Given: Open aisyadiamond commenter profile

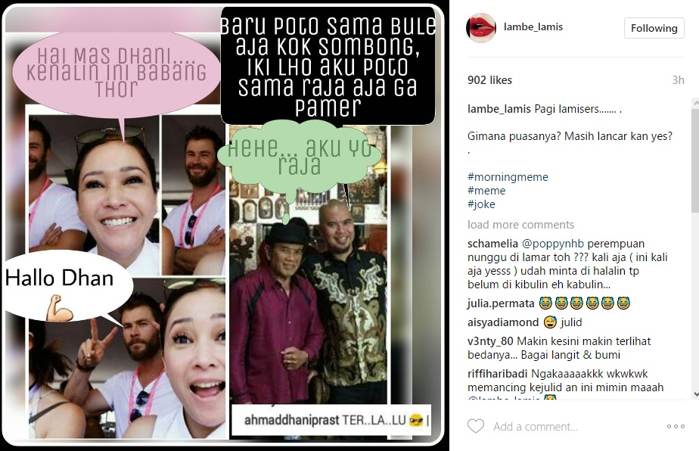Looking at the screenshot, I should tap(503, 322).
